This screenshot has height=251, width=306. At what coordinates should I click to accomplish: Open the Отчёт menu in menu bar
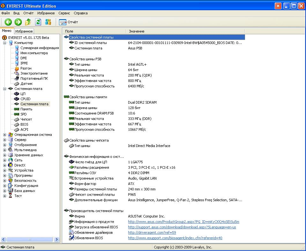[28, 13]
